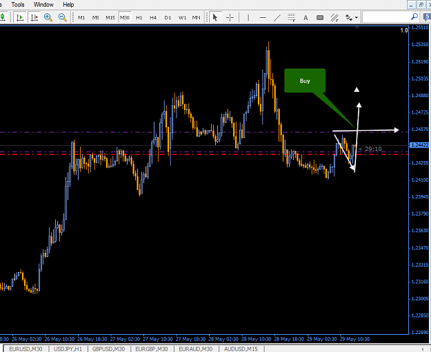Screen dimensions: 431x352
Task: Enable the chart shift tool
Action: 34,18
